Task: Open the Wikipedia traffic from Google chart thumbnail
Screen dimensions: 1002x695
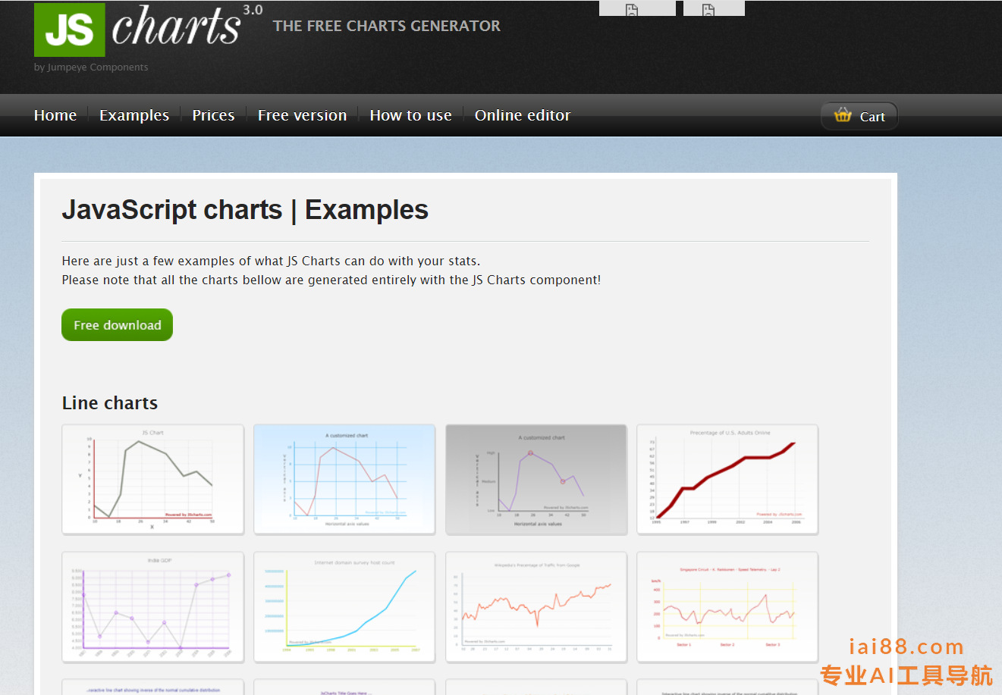Action: [536, 607]
